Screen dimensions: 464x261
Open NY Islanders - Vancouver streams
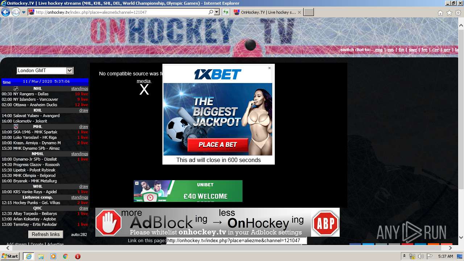click(x=36, y=99)
